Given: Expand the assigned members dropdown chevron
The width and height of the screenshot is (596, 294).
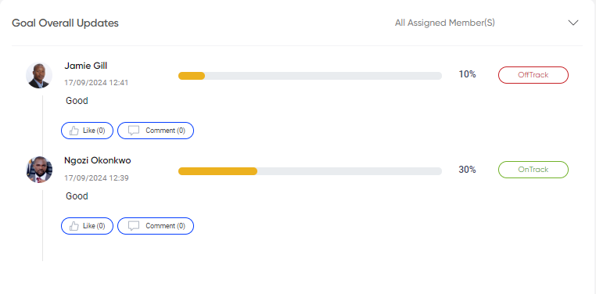Looking at the screenshot, I should click(573, 23).
